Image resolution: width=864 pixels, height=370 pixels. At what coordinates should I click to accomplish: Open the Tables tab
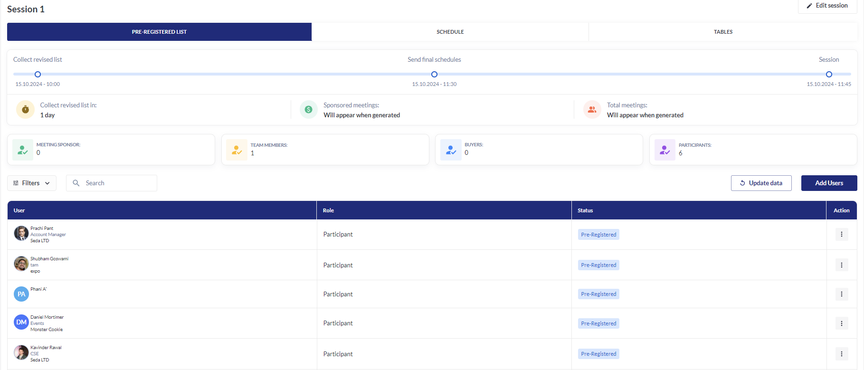(x=722, y=32)
